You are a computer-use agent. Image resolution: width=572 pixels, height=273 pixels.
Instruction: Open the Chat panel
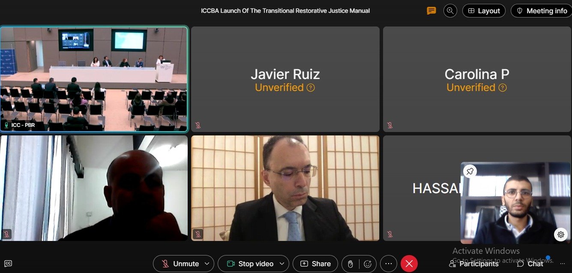click(530, 264)
